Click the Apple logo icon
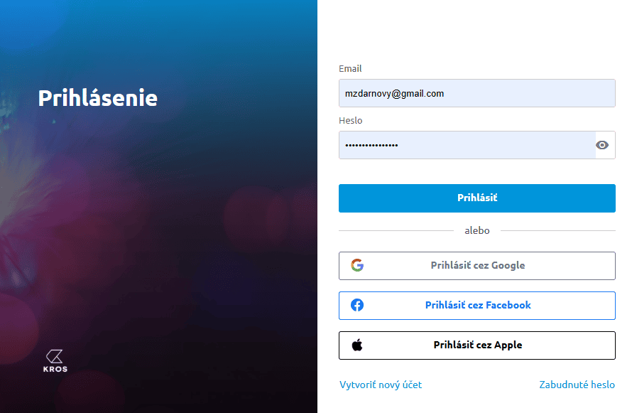This screenshot has width=632, height=413. pos(357,345)
